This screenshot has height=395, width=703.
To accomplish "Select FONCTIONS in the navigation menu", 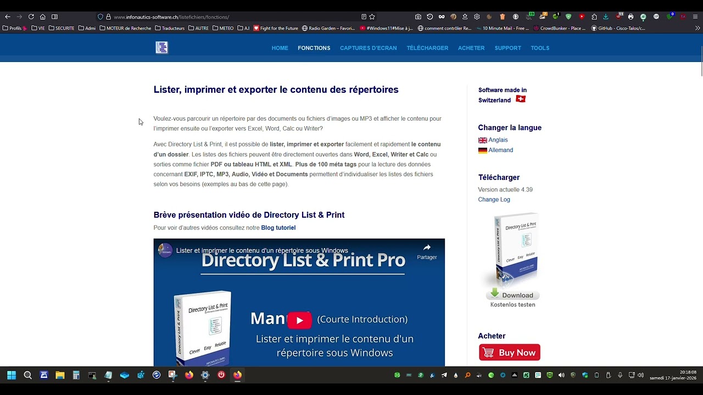I will click(314, 48).
